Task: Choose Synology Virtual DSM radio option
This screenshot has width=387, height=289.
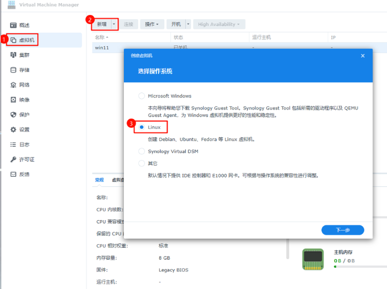Action: 141,151
